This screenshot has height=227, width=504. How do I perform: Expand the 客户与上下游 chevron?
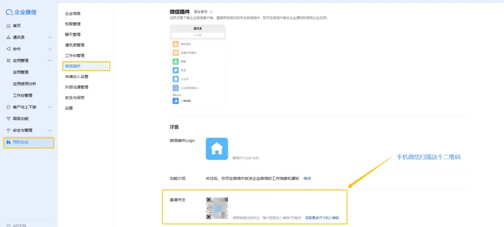pos(50,107)
